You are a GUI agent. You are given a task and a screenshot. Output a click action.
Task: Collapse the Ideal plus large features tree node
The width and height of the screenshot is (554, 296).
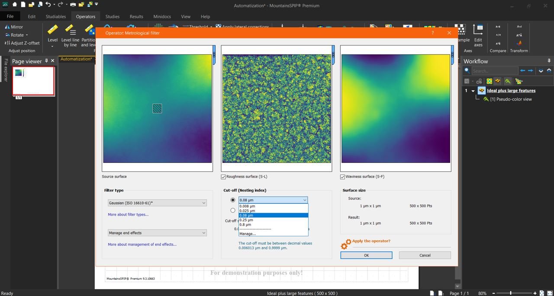click(x=473, y=91)
